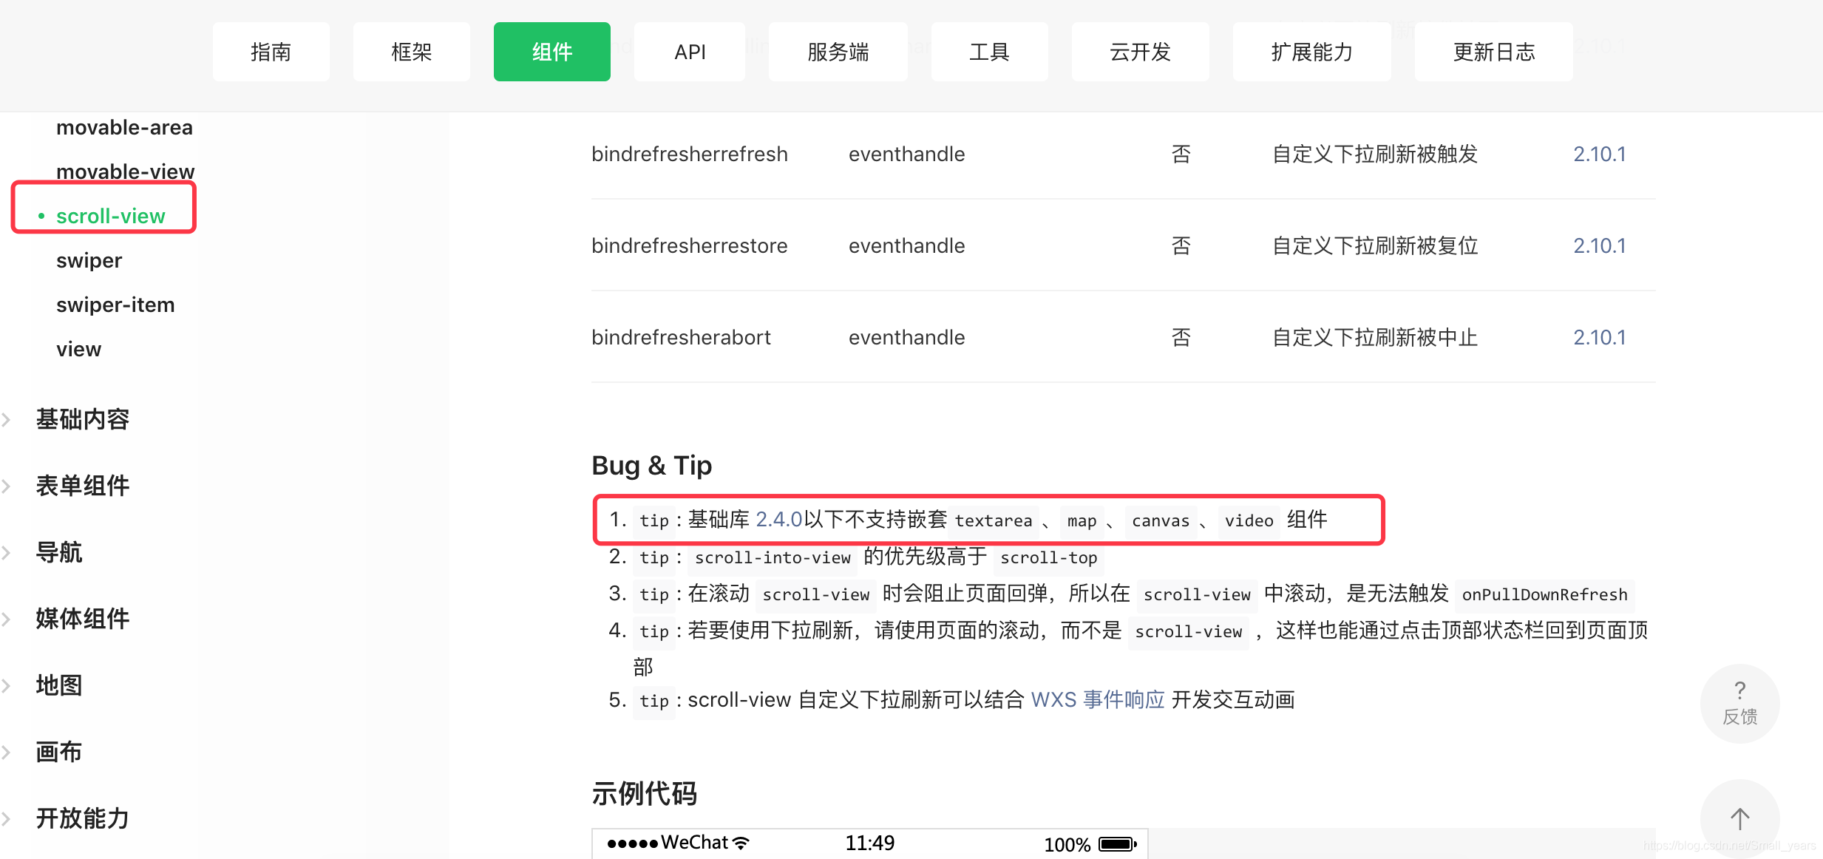This screenshot has height=859, width=1823.
Task: Select swiper in the sidebar
Action: pyautogui.click(x=89, y=260)
